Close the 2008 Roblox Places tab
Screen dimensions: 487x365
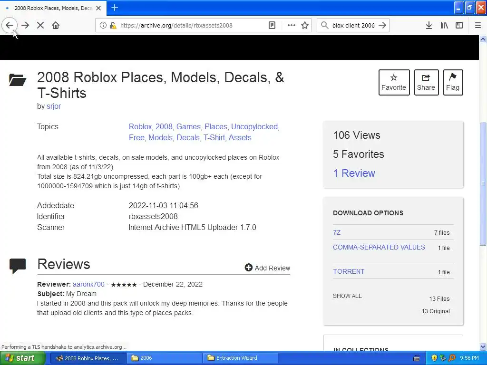[x=98, y=8]
